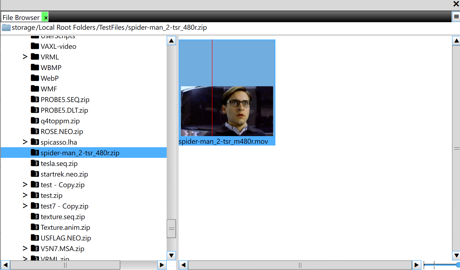
Task: Expand the test.zip archive
Action: pos(25,195)
